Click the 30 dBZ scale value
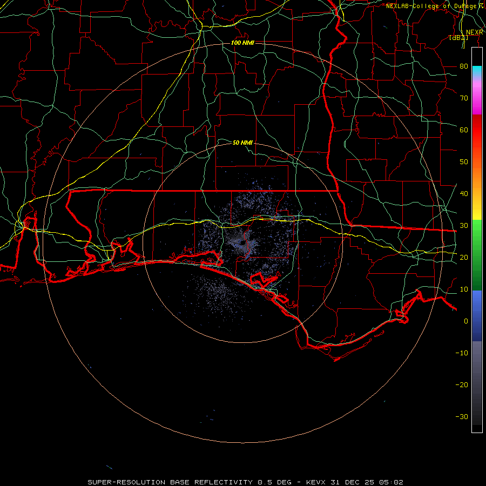Image resolution: width=486 pixels, height=486 pixels. point(464,226)
